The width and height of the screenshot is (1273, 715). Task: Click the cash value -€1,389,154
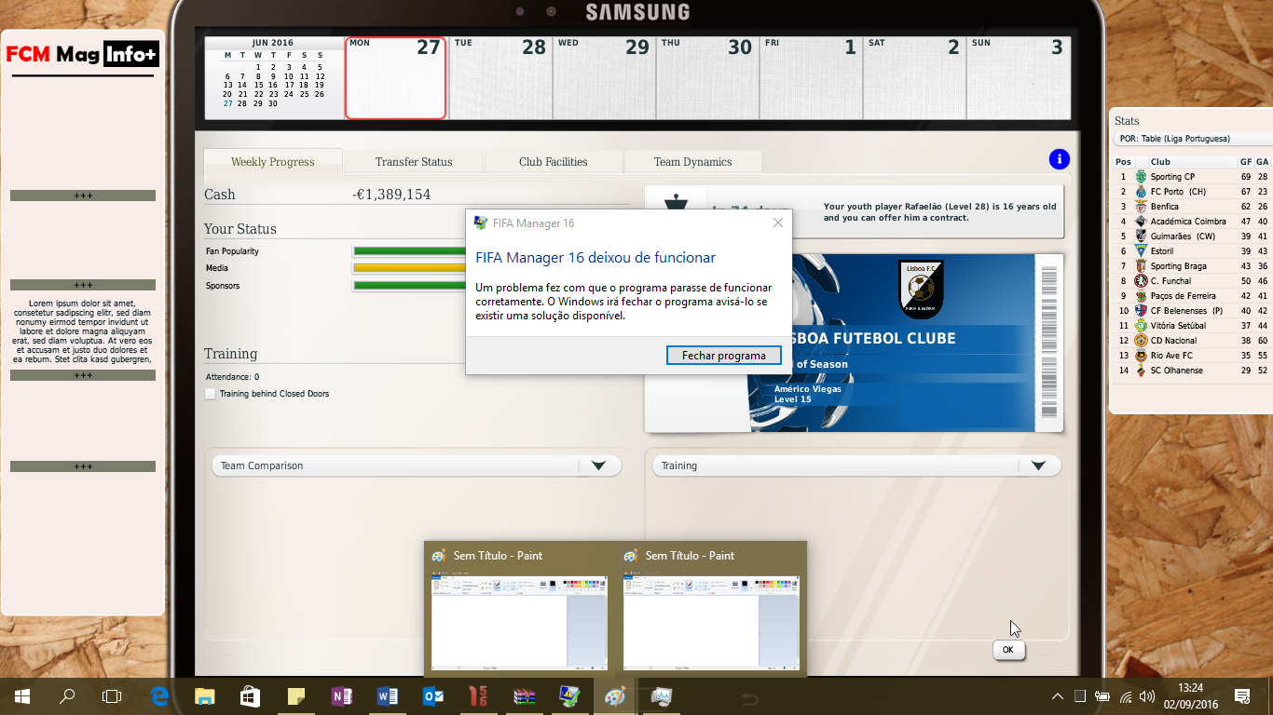pyautogui.click(x=391, y=195)
